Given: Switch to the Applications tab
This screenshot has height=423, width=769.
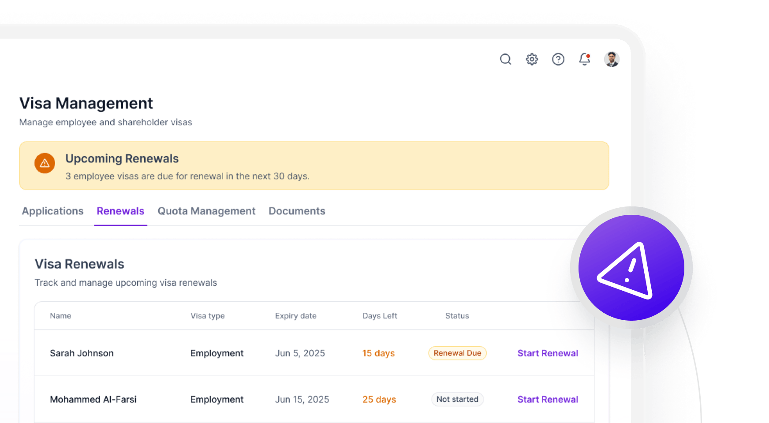Looking at the screenshot, I should pyautogui.click(x=52, y=211).
